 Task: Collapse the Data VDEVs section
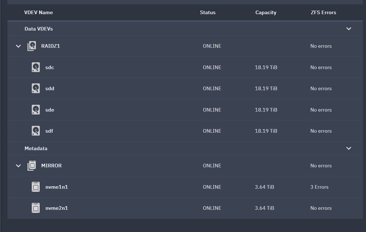click(x=349, y=29)
